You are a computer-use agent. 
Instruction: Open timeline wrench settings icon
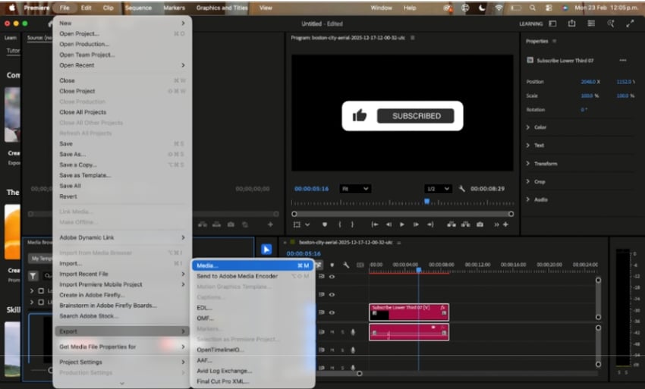(346, 265)
